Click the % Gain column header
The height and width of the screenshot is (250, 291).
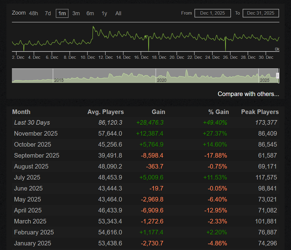click(219, 112)
